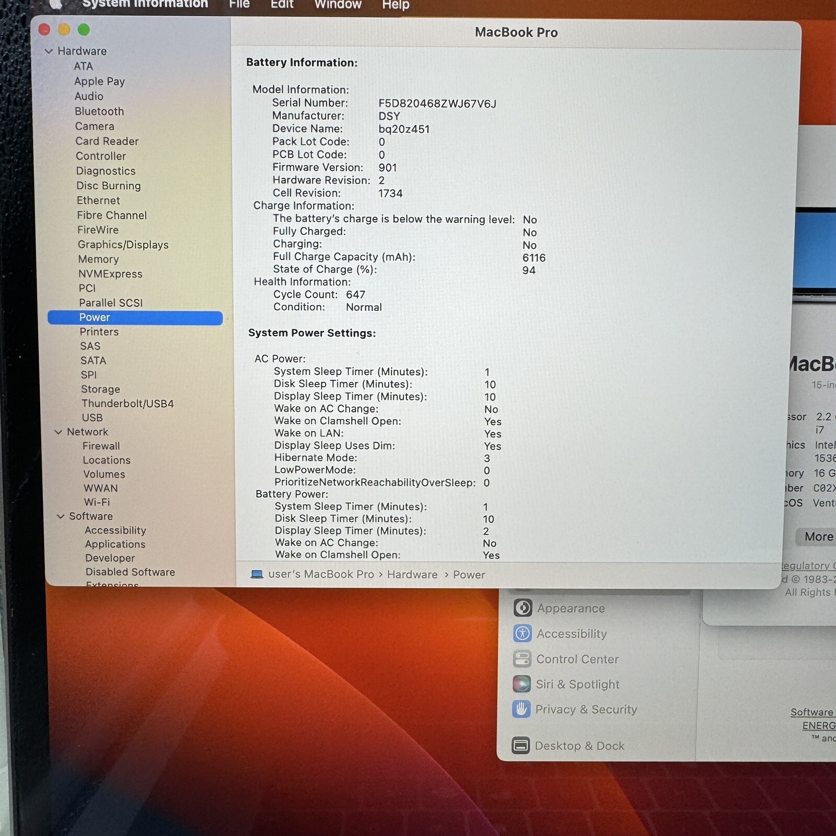Click the Accessibility icon in System Settings
The image size is (836, 836).
tap(522, 633)
